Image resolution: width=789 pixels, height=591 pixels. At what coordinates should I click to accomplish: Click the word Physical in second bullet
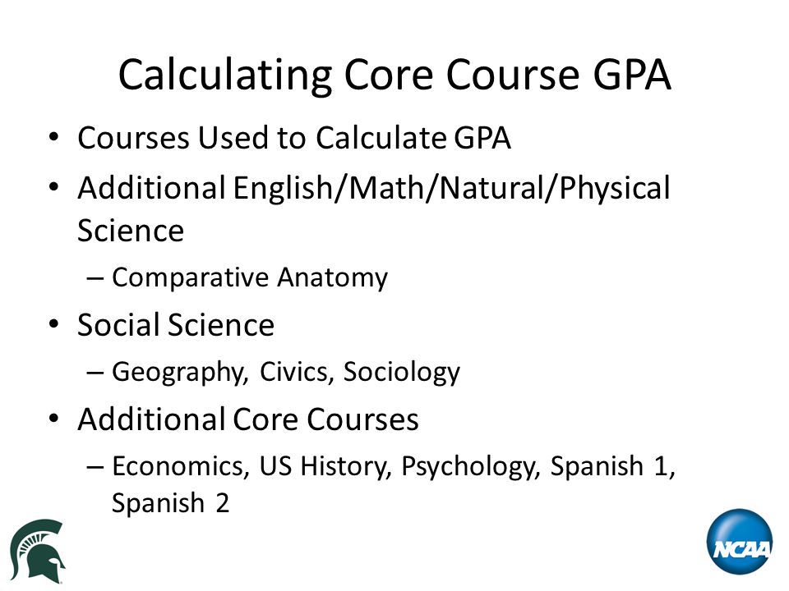615,189
